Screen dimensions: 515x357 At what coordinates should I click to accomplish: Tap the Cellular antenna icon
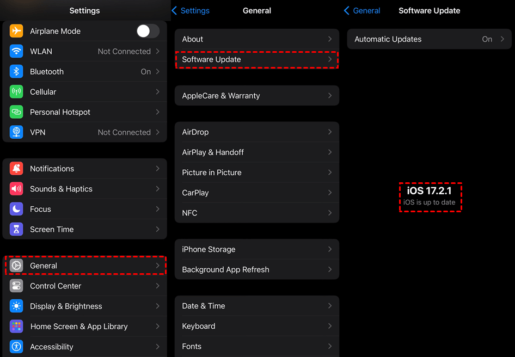(x=16, y=91)
